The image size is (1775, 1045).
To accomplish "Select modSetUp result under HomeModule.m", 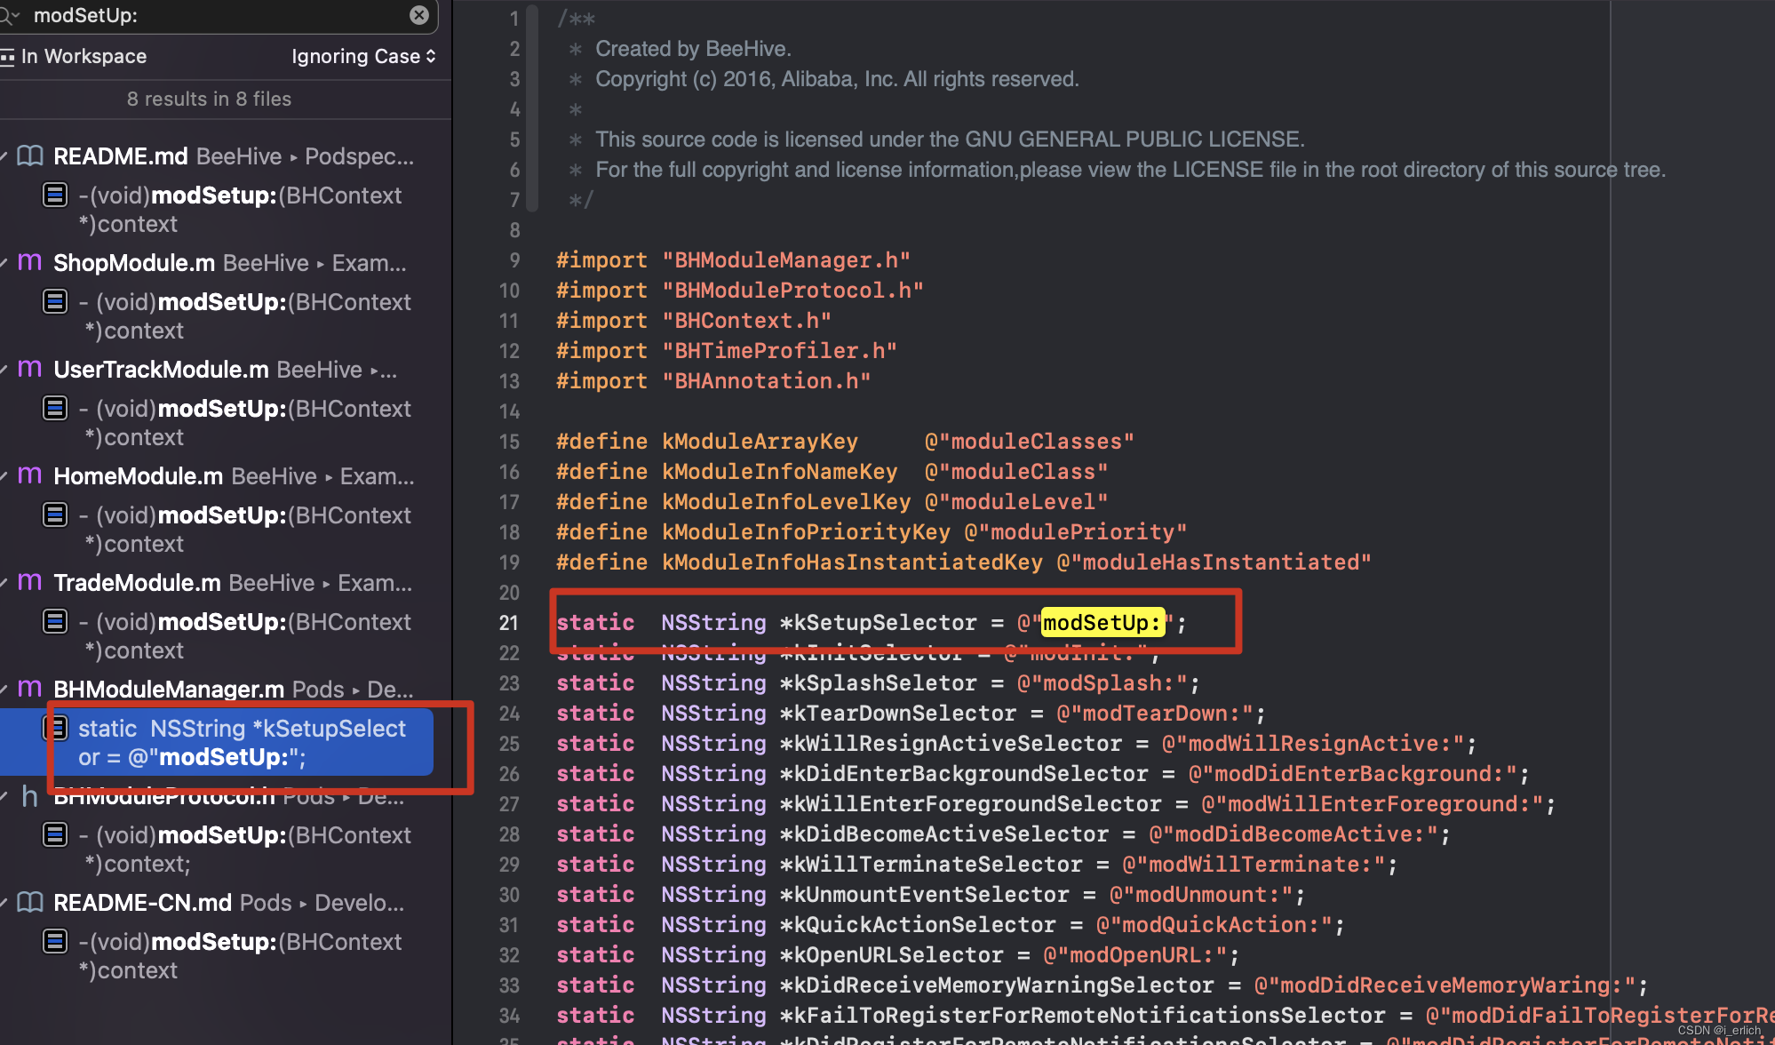I will point(245,530).
